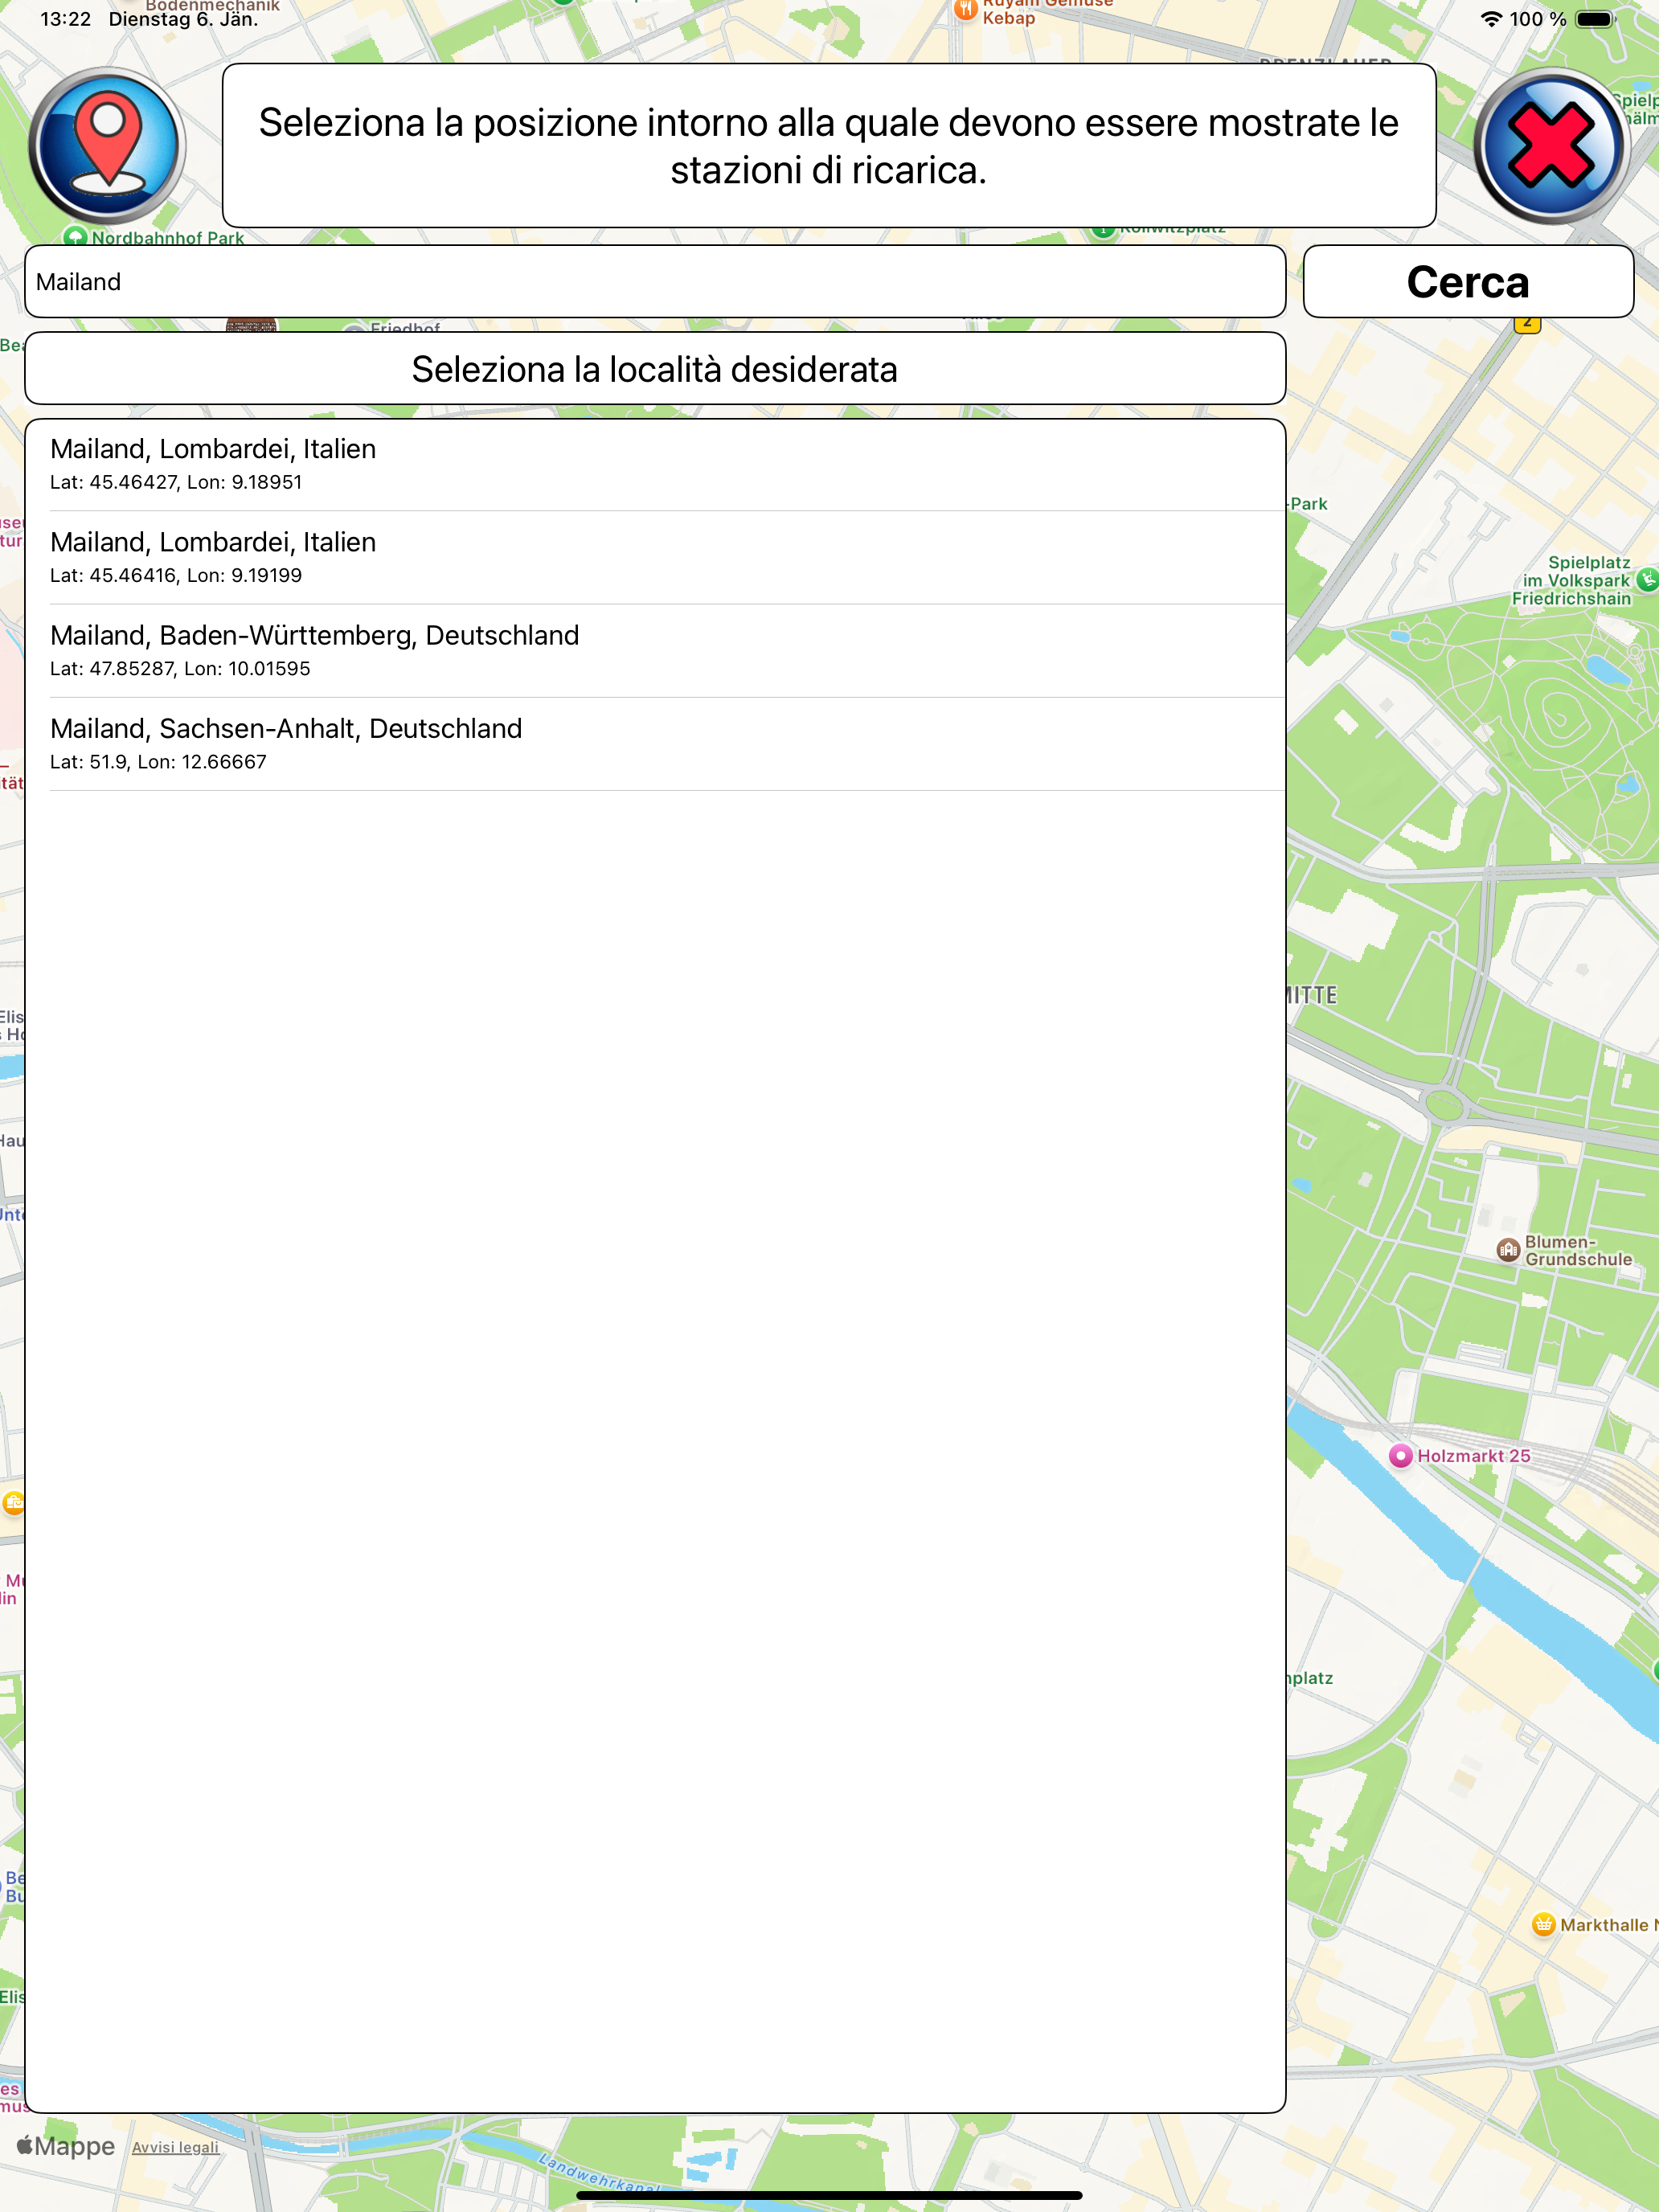The height and width of the screenshot is (2212, 1659).
Task: Open the Avvisi legali link
Action: tap(175, 2147)
